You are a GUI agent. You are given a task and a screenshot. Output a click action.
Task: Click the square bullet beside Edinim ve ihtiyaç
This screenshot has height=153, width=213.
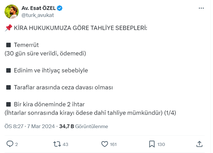click(8, 70)
